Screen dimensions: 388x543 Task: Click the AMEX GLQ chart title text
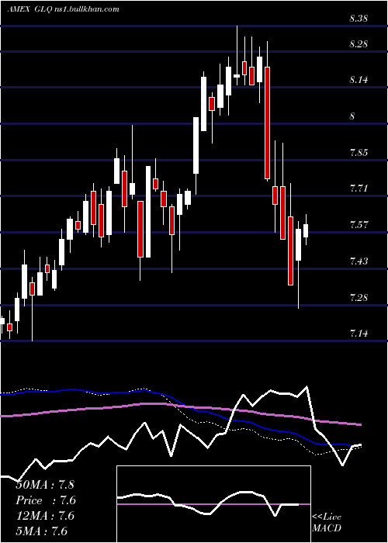coord(64,9)
